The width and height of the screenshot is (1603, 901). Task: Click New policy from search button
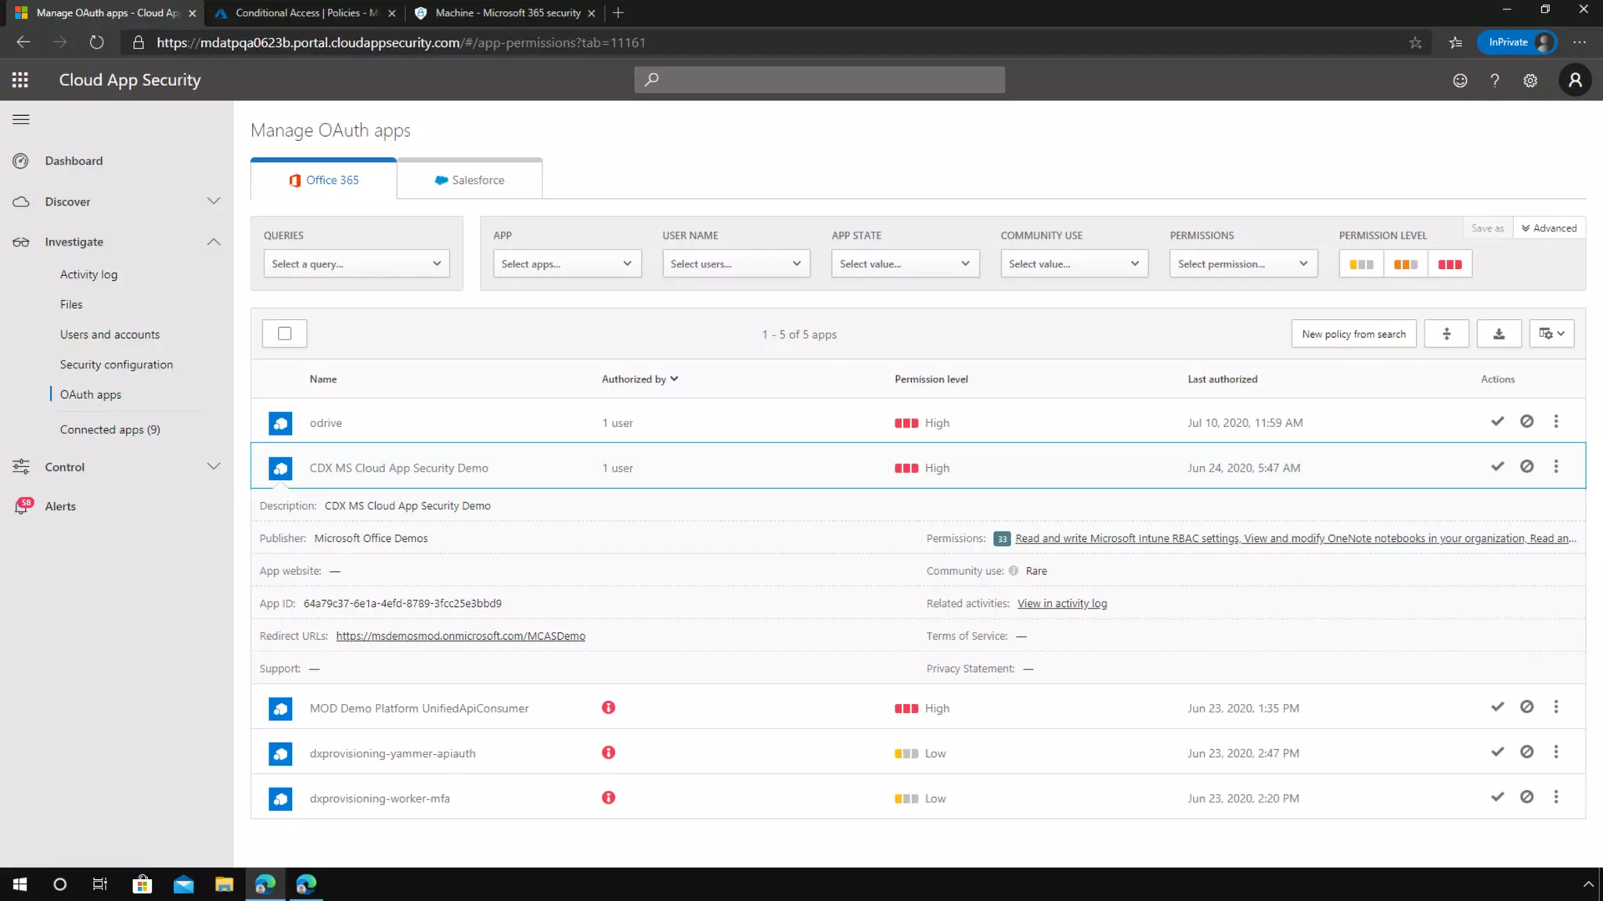click(x=1353, y=334)
